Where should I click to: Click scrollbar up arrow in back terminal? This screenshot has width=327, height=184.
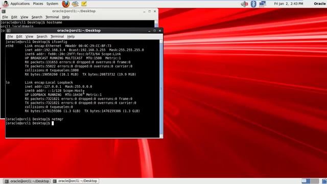coord(156,22)
